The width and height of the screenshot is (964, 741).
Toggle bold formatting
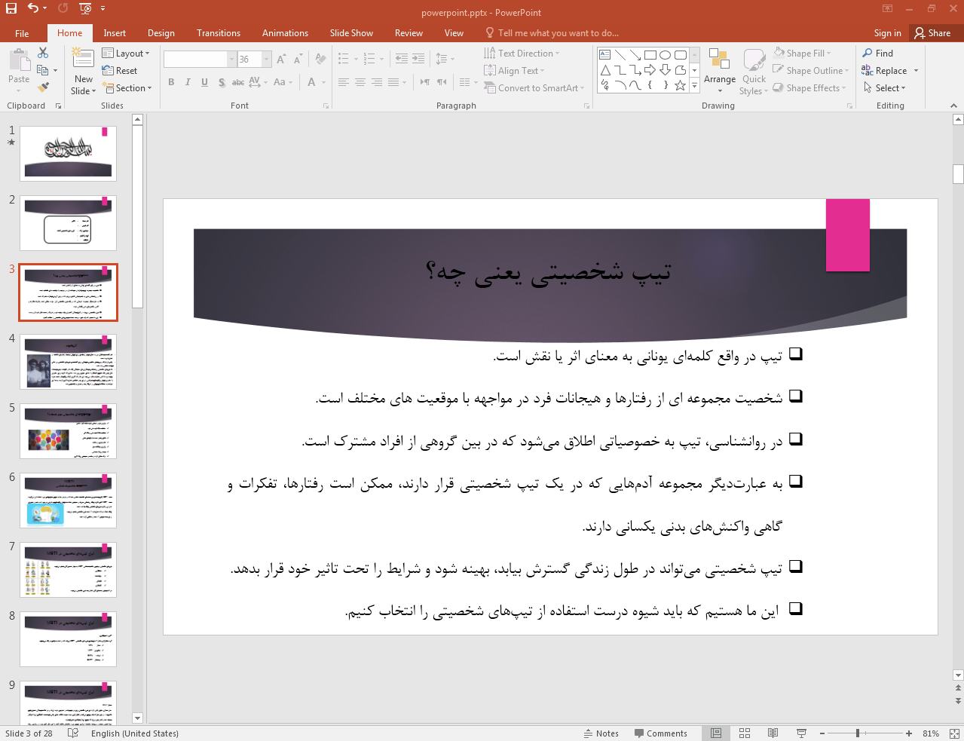171,82
